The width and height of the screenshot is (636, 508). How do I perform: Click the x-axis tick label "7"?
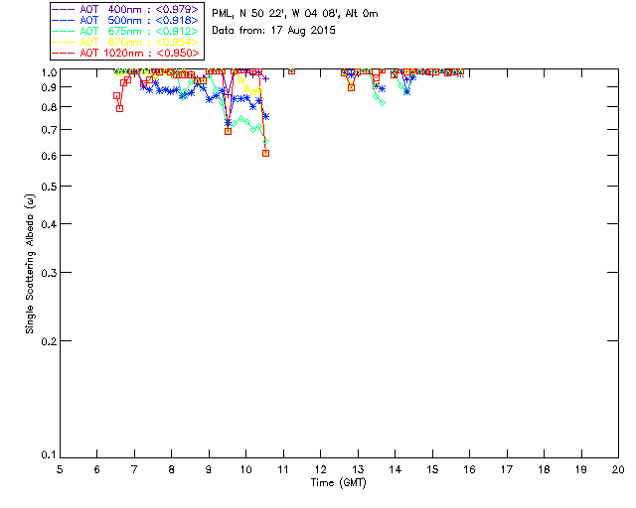[134, 469]
